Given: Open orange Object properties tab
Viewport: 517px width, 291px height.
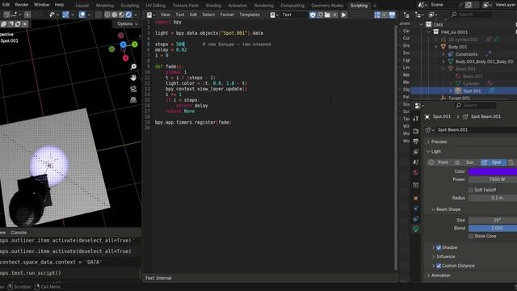Looking at the screenshot, I should coord(416,198).
